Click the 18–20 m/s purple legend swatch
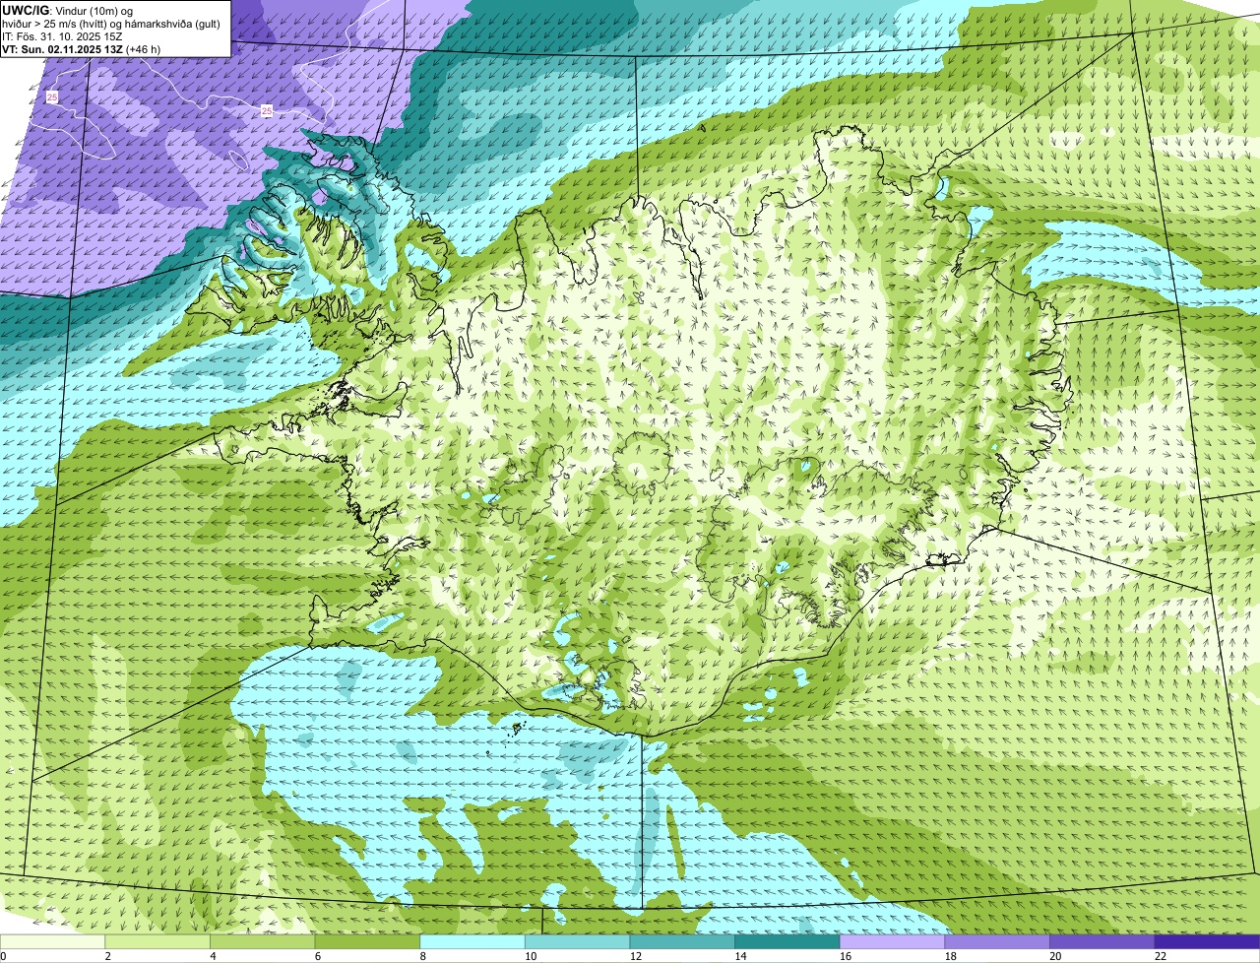Screen dimensions: 1260x963 click(x=997, y=941)
